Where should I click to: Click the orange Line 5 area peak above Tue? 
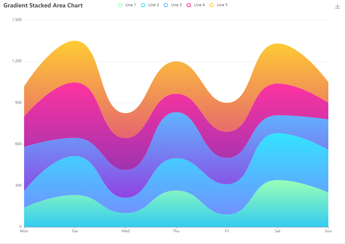tap(75, 62)
